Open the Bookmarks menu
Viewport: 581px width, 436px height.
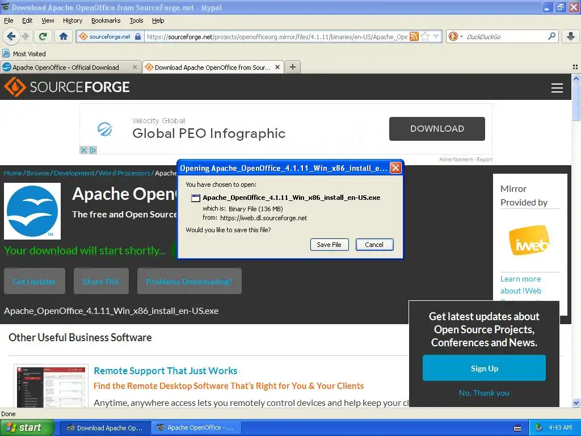pos(106,20)
